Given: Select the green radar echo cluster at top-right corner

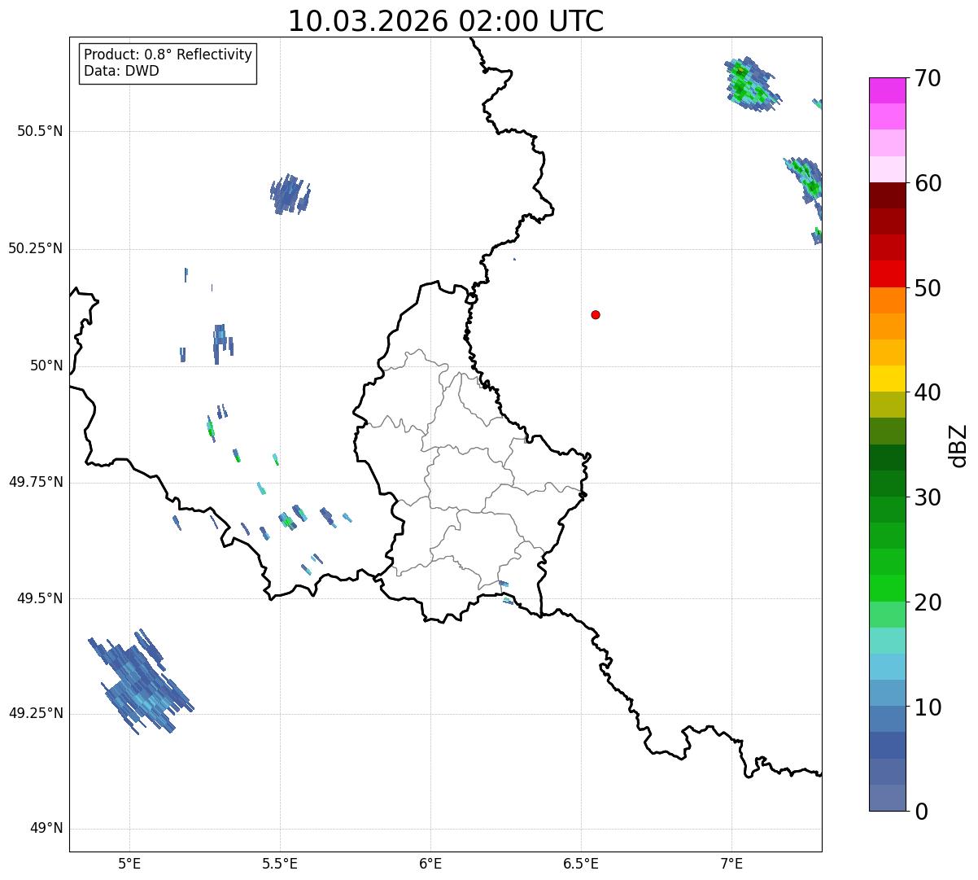Looking at the screenshot, I should [x=749, y=84].
